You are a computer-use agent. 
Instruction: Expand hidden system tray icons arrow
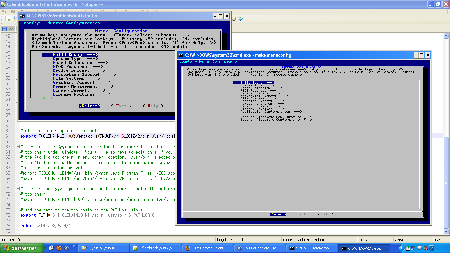coord(401,248)
